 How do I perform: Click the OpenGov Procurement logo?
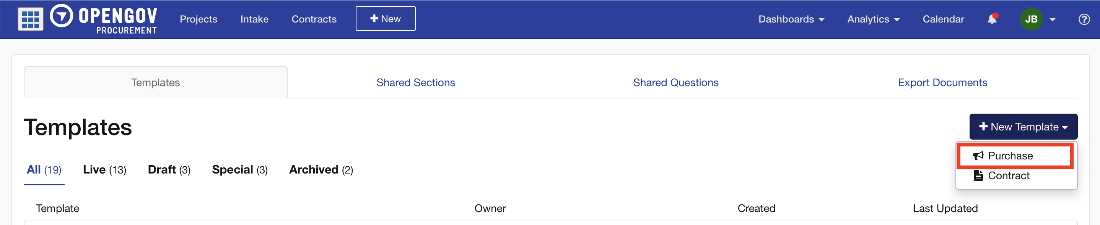coord(103,19)
